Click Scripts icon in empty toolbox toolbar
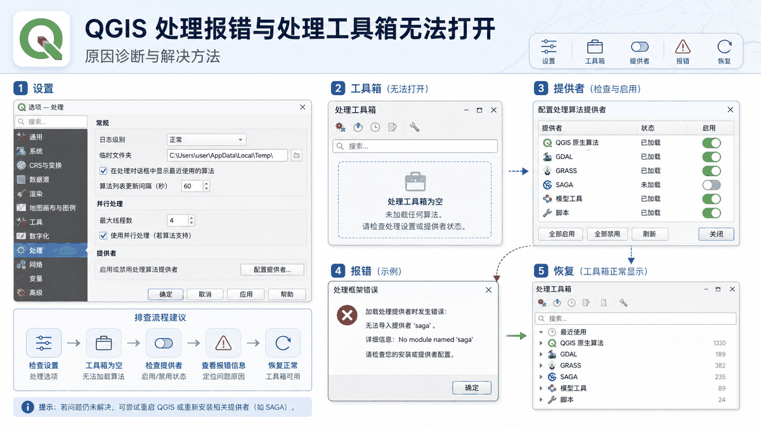The width and height of the screenshot is (761, 428). (x=358, y=127)
